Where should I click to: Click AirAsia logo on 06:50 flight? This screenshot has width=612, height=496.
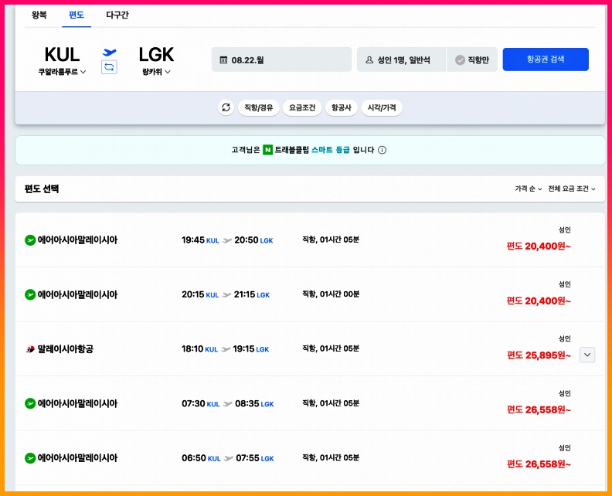pos(30,458)
